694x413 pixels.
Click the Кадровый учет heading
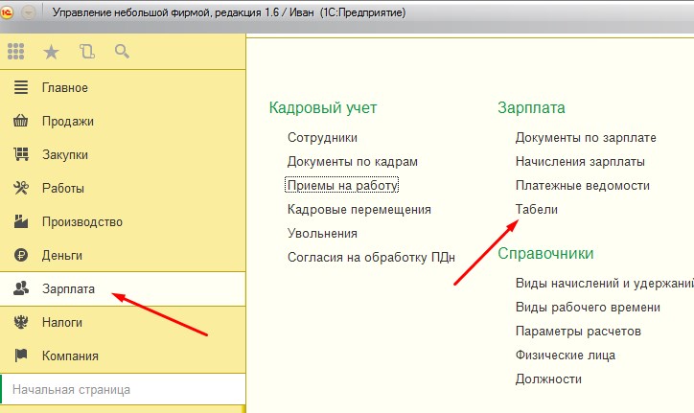point(323,107)
